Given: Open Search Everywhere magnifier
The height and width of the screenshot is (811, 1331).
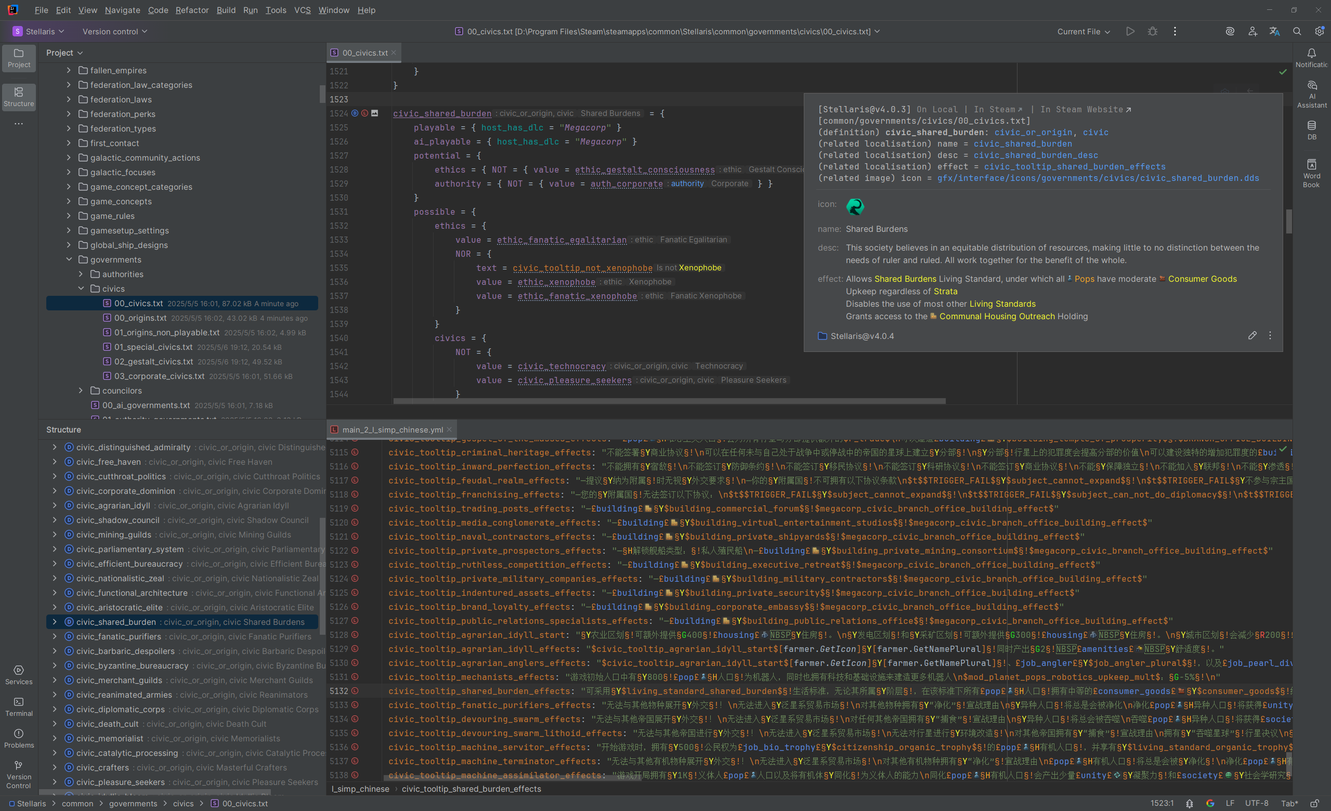Looking at the screenshot, I should pos(1297,31).
